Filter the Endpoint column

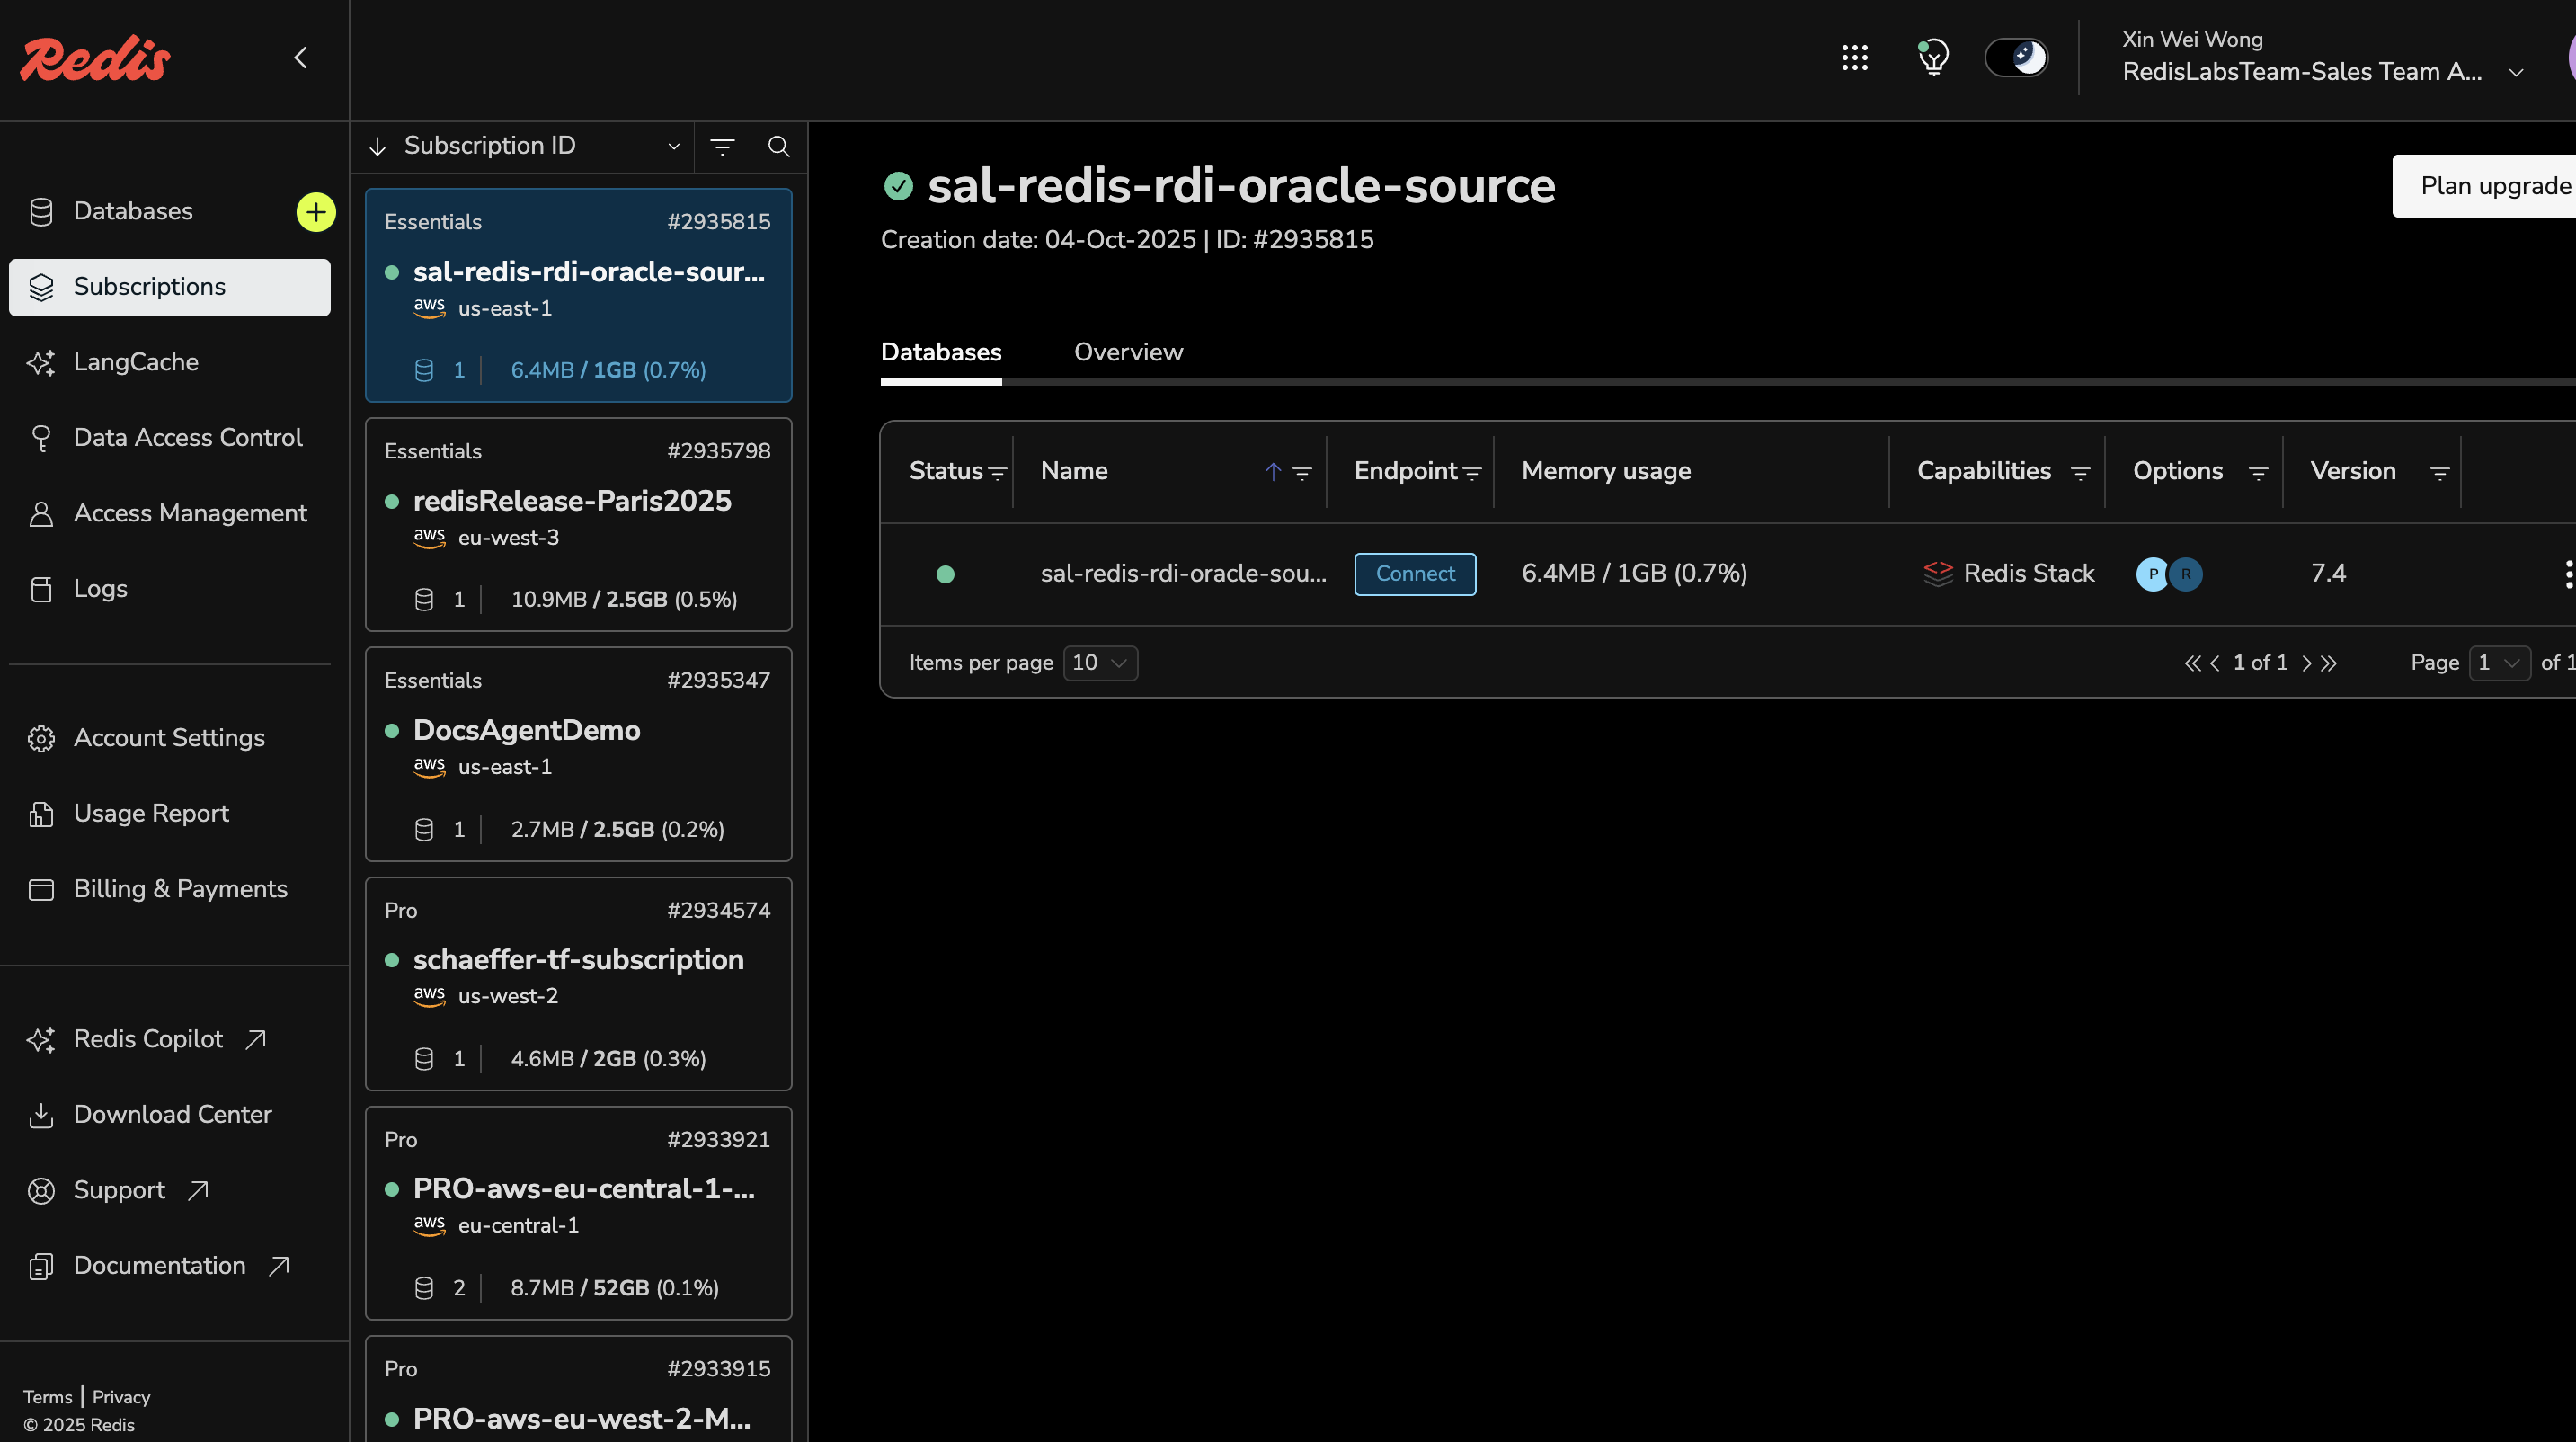[1472, 473]
